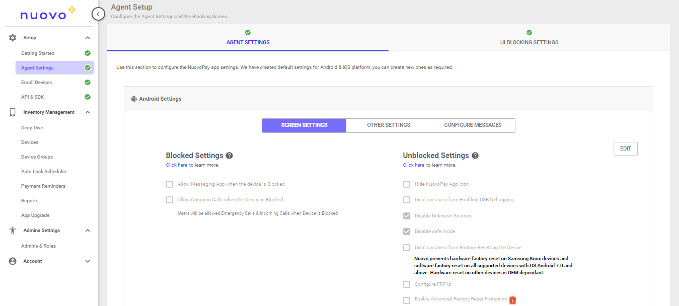Click the back arrow beside Agent Setup heading
Viewport: 679px width, 306px height.
point(98,14)
